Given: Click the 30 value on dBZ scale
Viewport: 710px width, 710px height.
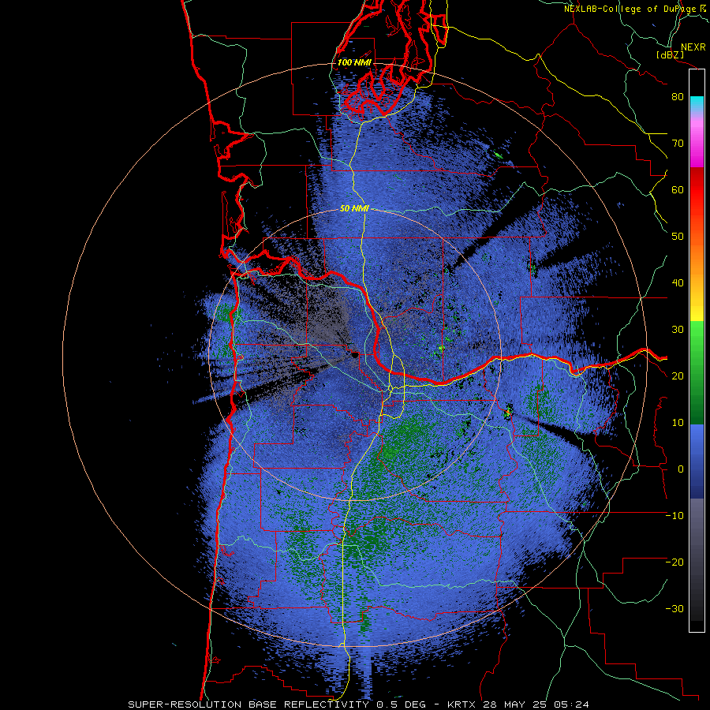Looking at the screenshot, I should pyautogui.click(x=678, y=330).
